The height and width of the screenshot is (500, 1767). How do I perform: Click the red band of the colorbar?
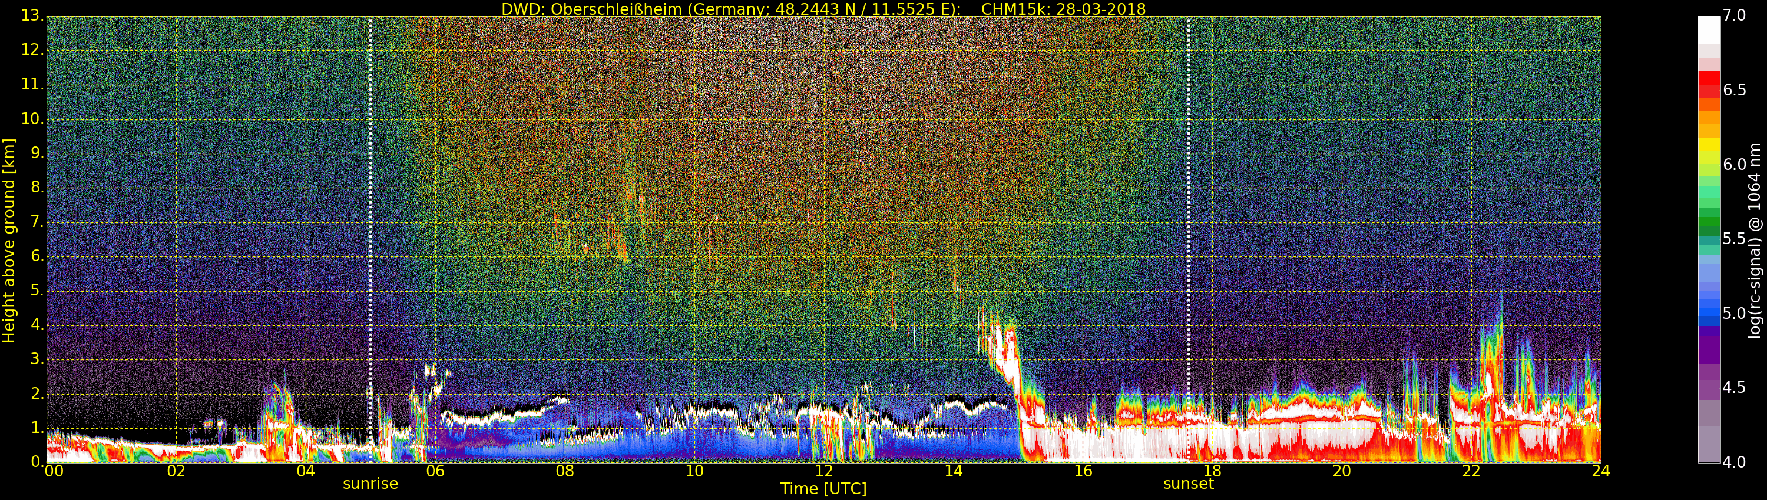click(1709, 84)
